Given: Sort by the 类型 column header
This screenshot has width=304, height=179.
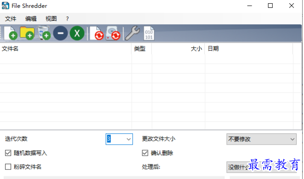Looking at the screenshot, I should pyautogui.click(x=141, y=49).
